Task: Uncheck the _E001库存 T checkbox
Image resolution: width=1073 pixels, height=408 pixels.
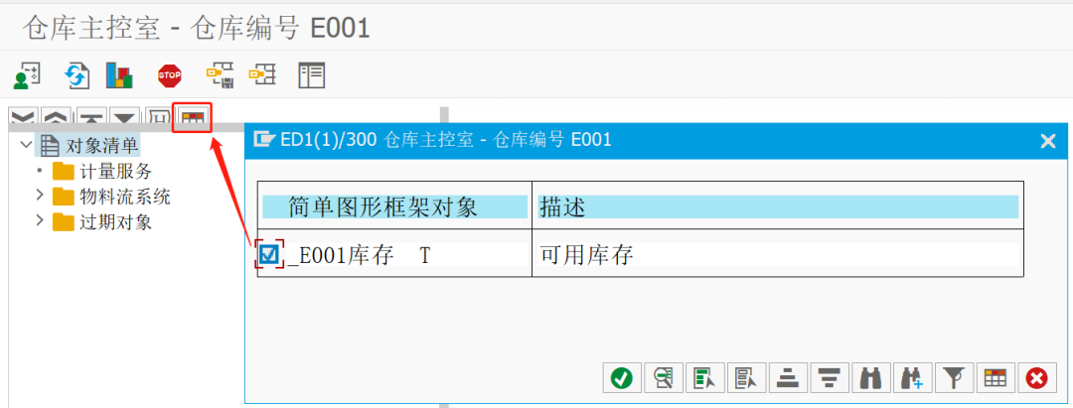Action: (269, 255)
